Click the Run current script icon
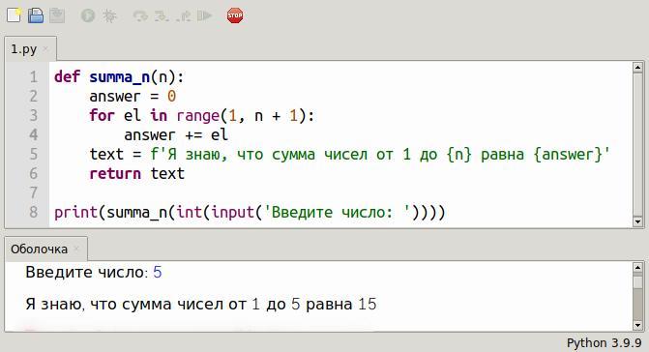The height and width of the screenshot is (352, 649). coord(88,15)
